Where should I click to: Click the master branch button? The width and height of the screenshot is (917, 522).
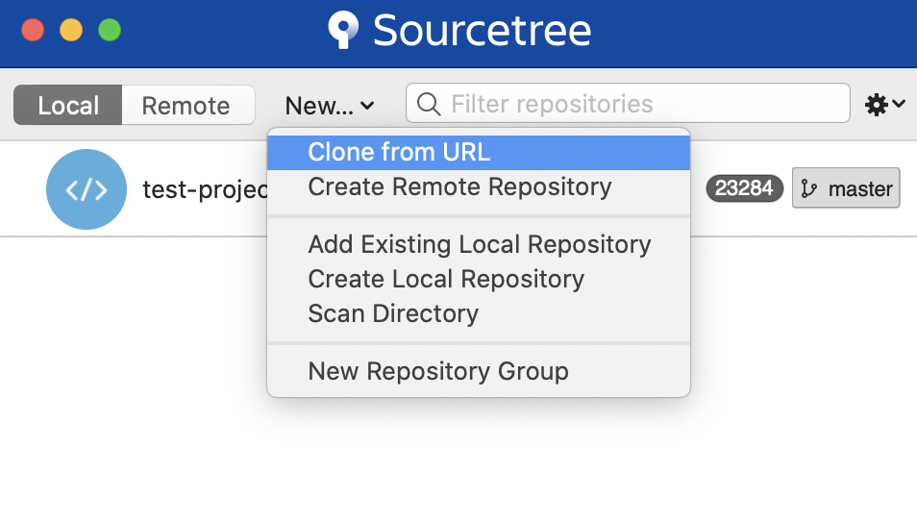tap(846, 188)
